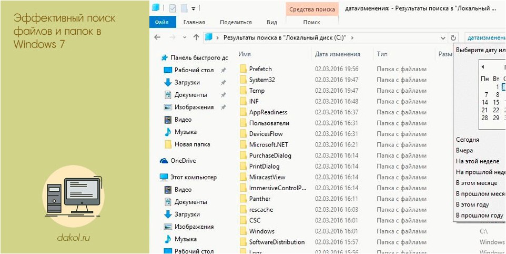Open the Поделиться ribbon tab
This screenshot has width=506, height=254.
click(x=236, y=22)
